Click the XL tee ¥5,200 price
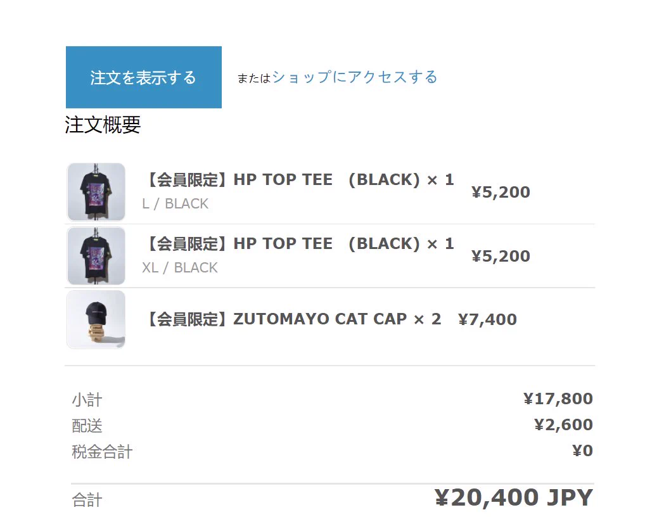This screenshot has width=645, height=517. (501, 256)
